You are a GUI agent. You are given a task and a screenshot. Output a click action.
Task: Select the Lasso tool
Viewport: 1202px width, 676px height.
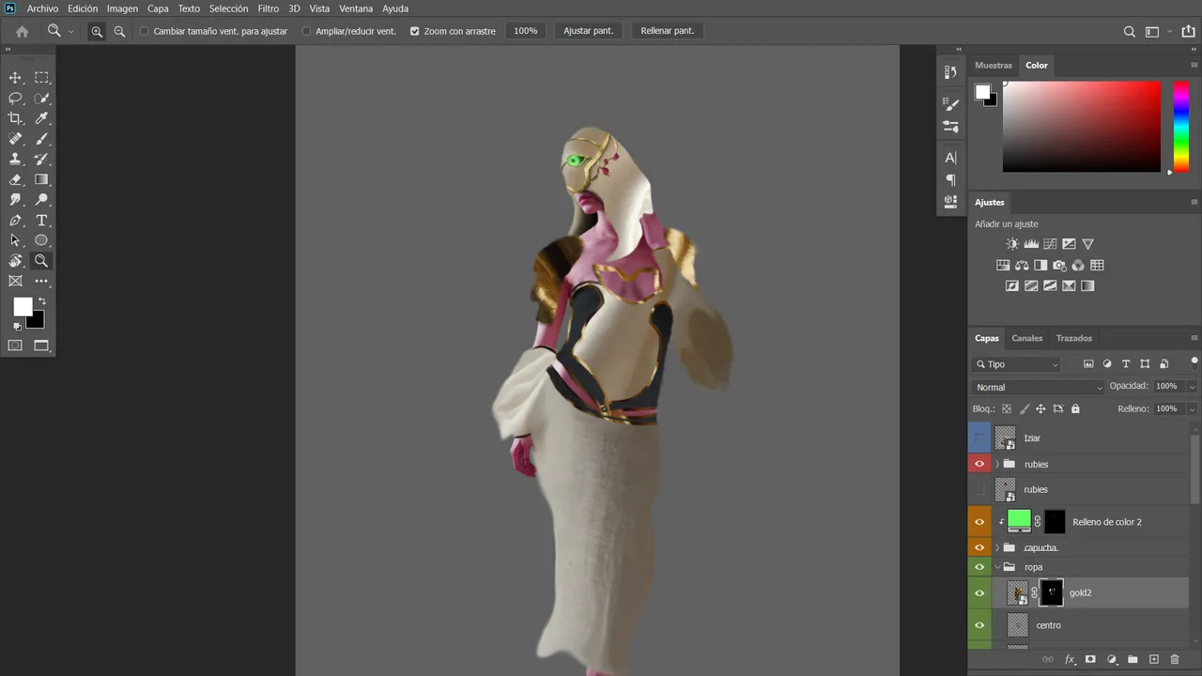click(x=15, y=99)
